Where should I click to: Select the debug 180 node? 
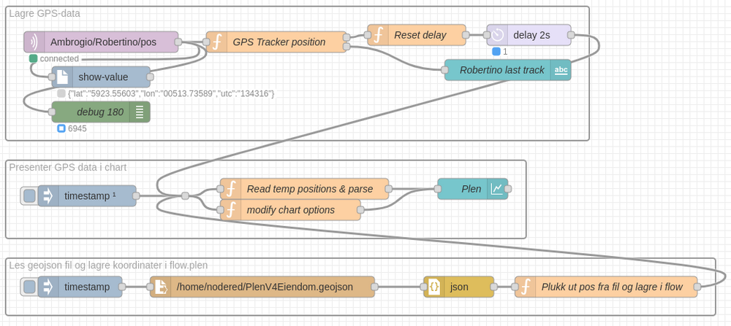coord(101,112)
